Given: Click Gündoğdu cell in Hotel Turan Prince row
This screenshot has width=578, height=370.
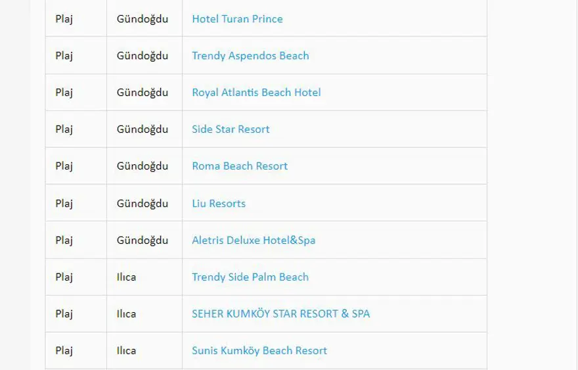Looking at the screenshot, I should point(143,19).
